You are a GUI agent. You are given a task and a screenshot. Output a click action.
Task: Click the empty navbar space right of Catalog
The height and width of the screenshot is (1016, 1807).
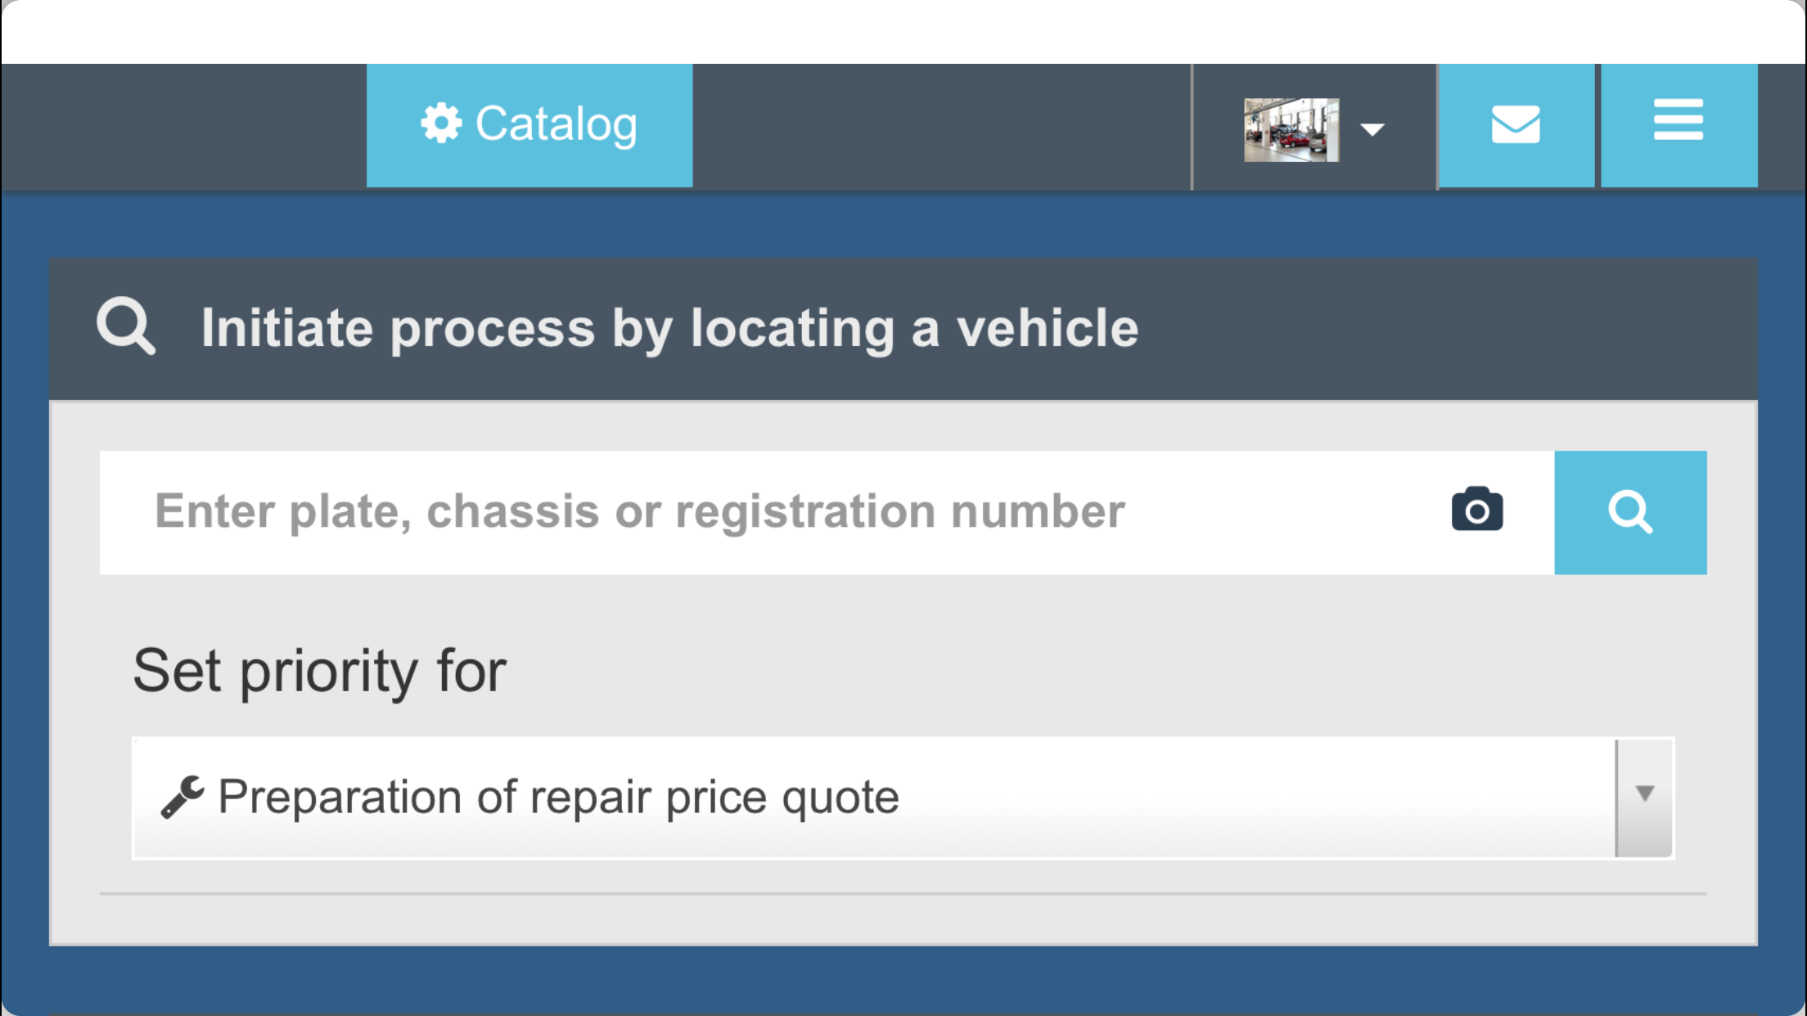tap(941, 127)
